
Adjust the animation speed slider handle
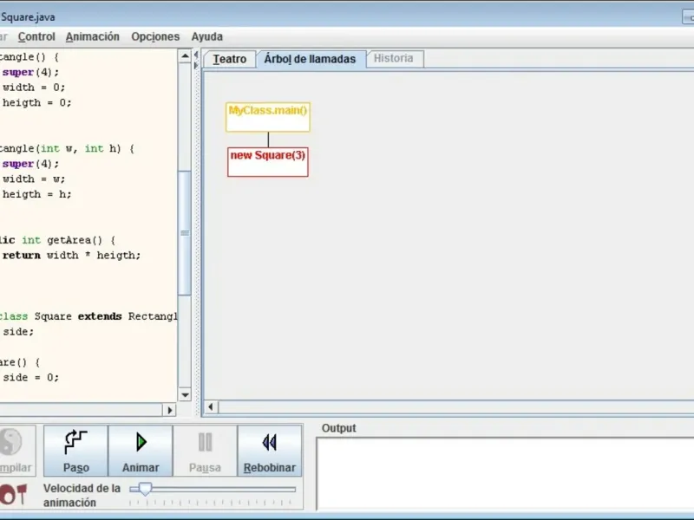click(145, 489)
